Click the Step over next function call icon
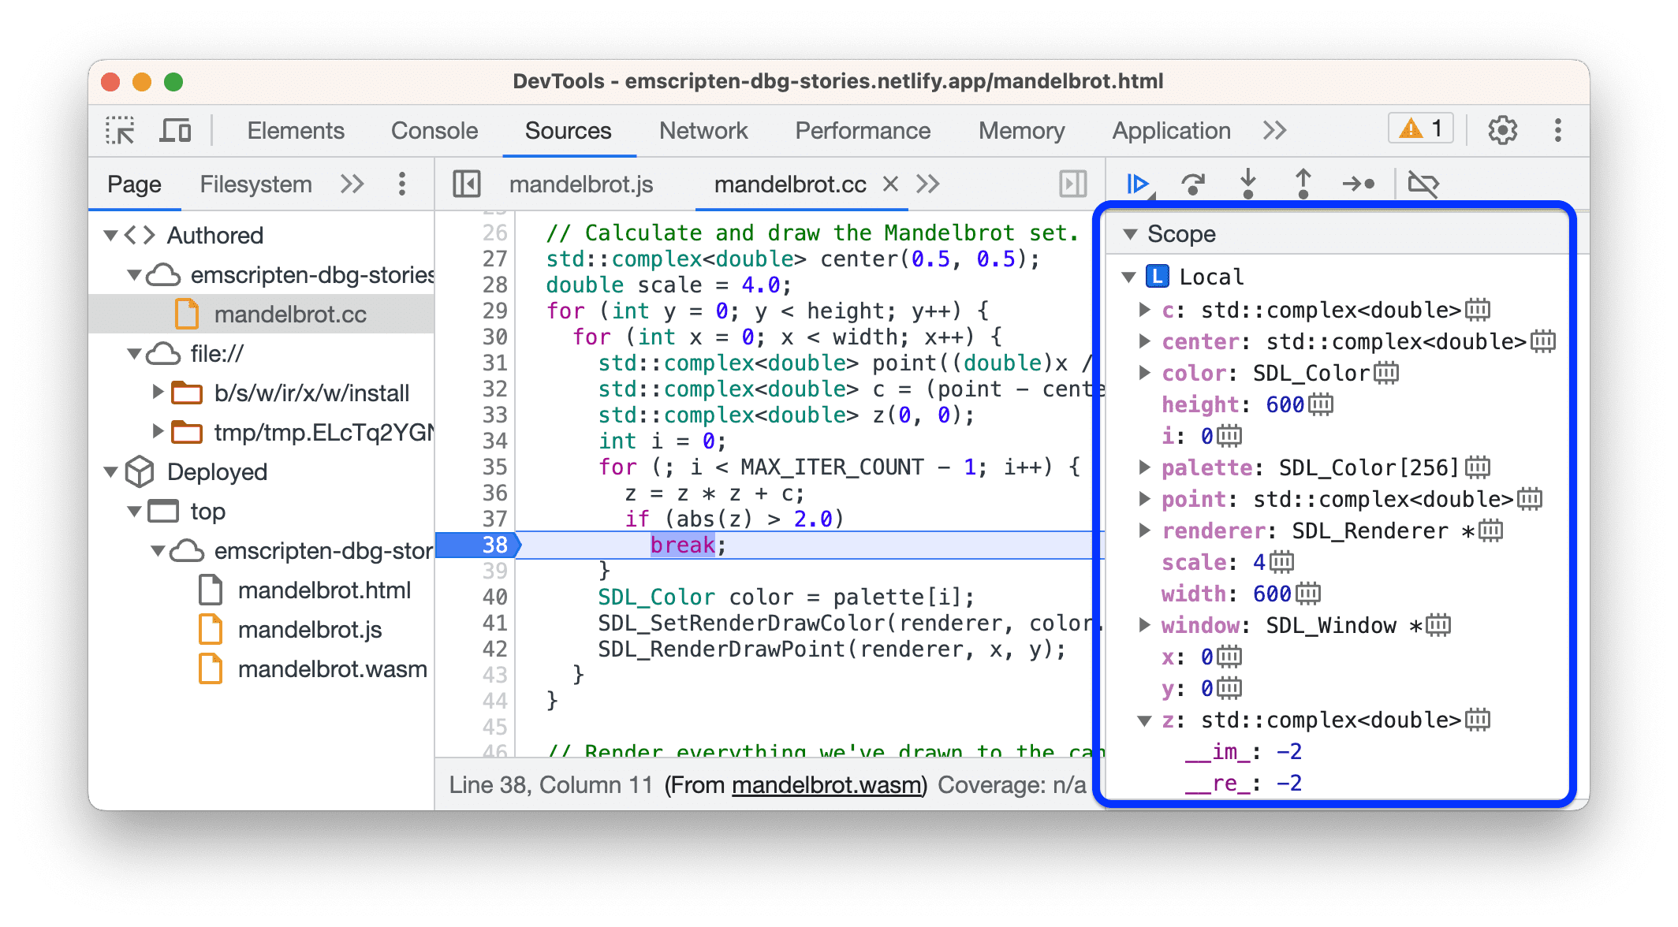The image size is (1678, 927). pyautogui.click(x=1188, y=186)
